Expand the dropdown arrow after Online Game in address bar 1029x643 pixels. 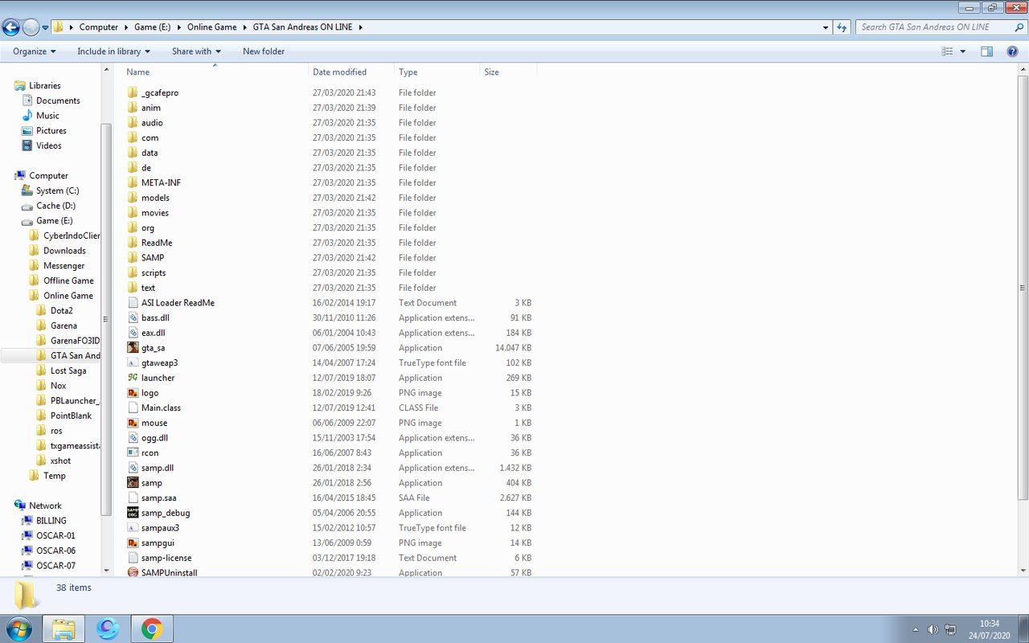[x=244, y=27]
